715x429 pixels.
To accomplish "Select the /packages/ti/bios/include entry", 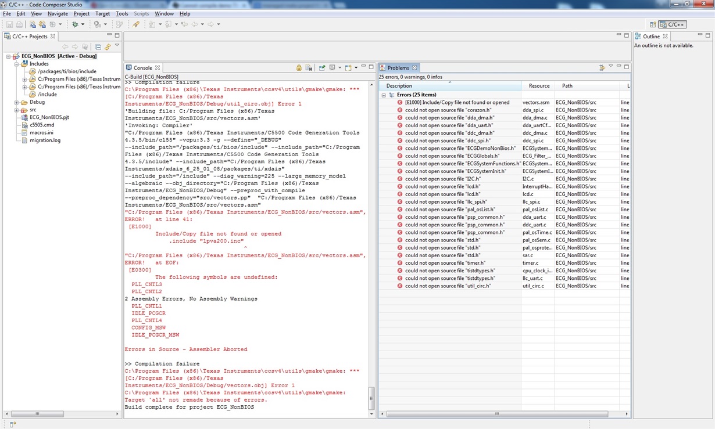I will click(67, 71).
